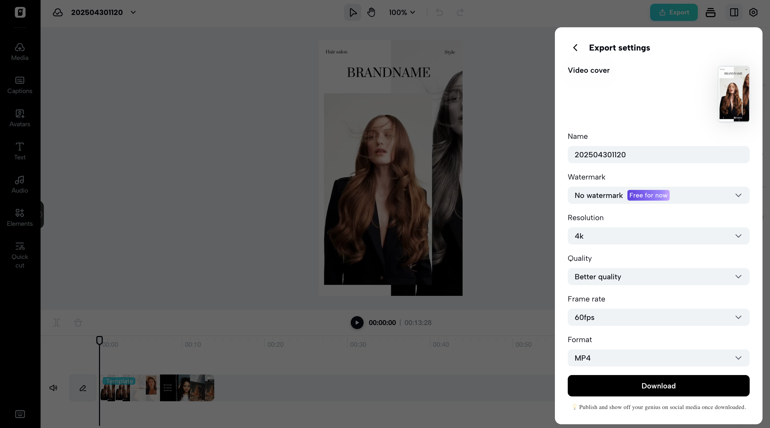Open the Captions panel
The width and height of the screenshot is (770, 428).
pos(20,85)
